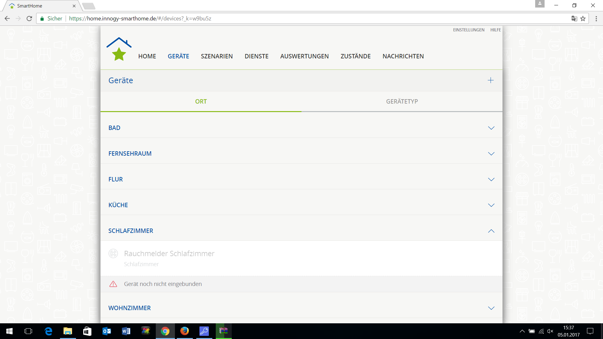Click the browser address bar URL
Image resolution: width=603 pixels, height=339 pixels.
coord(140,19)
